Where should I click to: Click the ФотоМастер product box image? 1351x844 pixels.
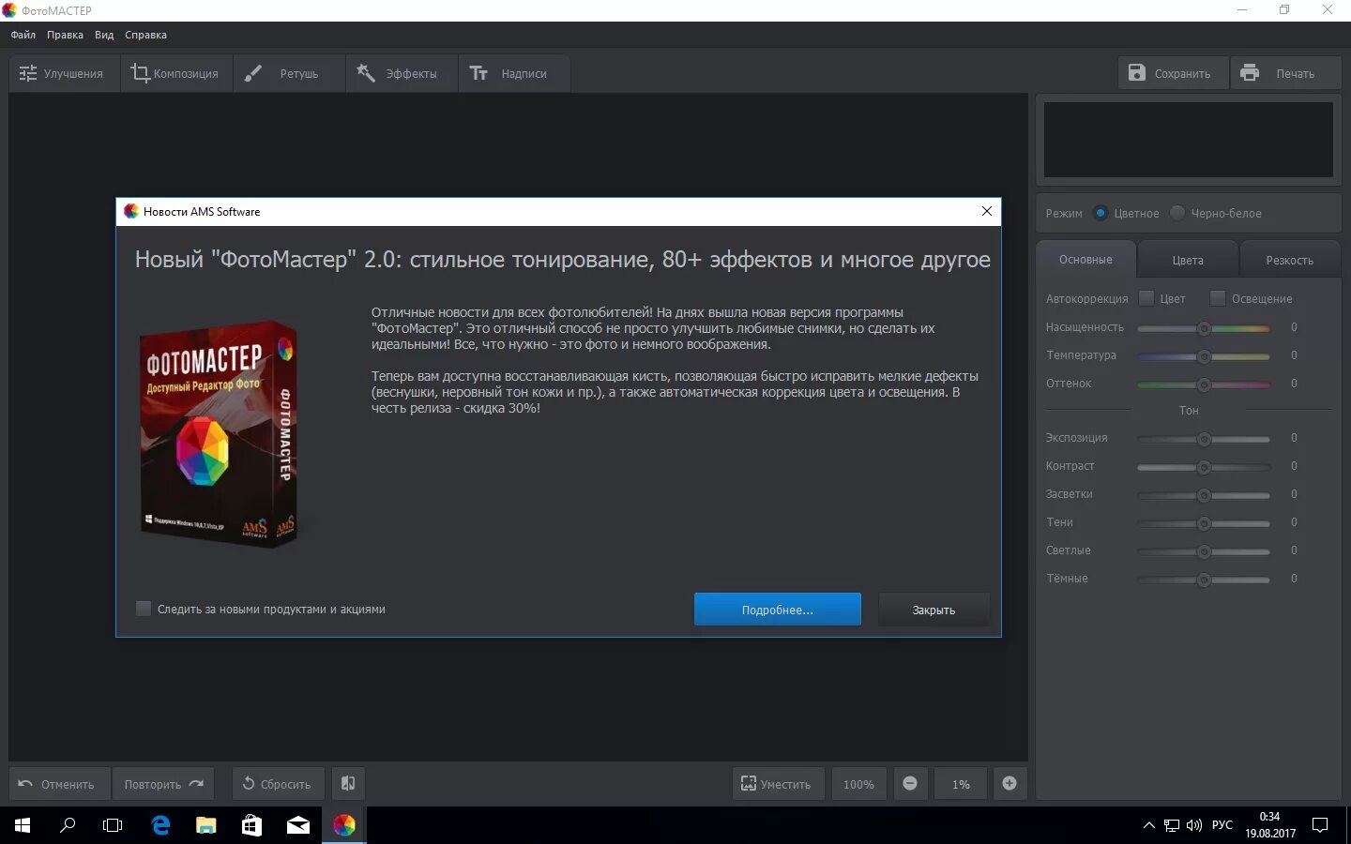pyautogui.click(x=218, y=434)
